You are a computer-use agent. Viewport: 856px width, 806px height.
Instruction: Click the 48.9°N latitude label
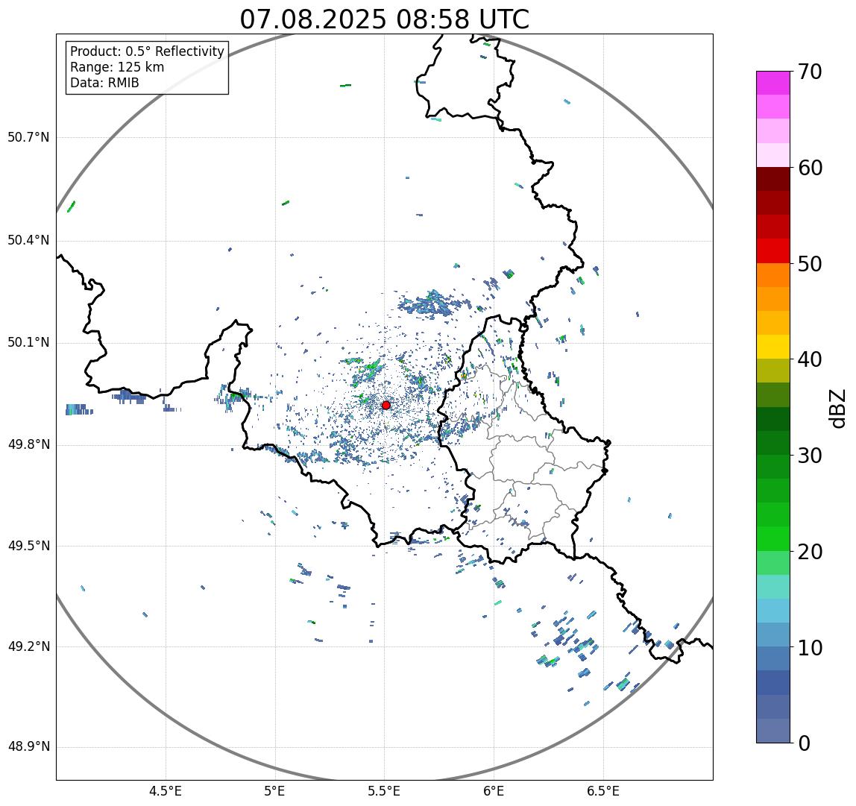pyautogui.click(x=28, y=746)
